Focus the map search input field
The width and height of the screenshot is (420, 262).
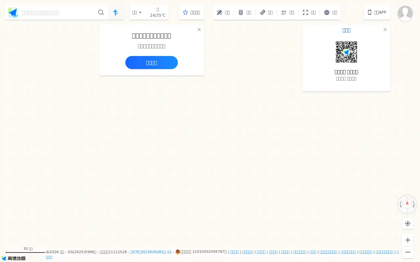(x=58, y=12)
